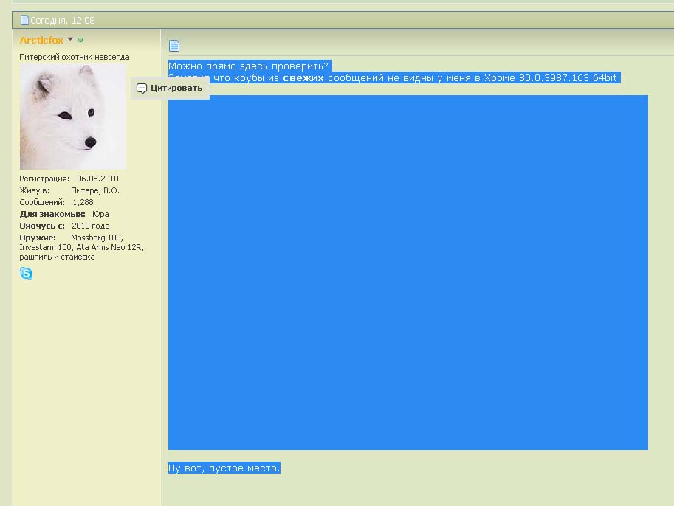
Task: Click the user title Питерский охотник навсегда
Action: click(x=74, y=57)
